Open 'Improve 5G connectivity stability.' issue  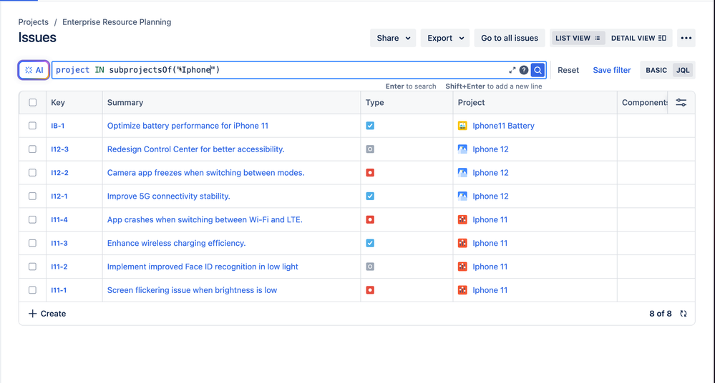point(169,197)
